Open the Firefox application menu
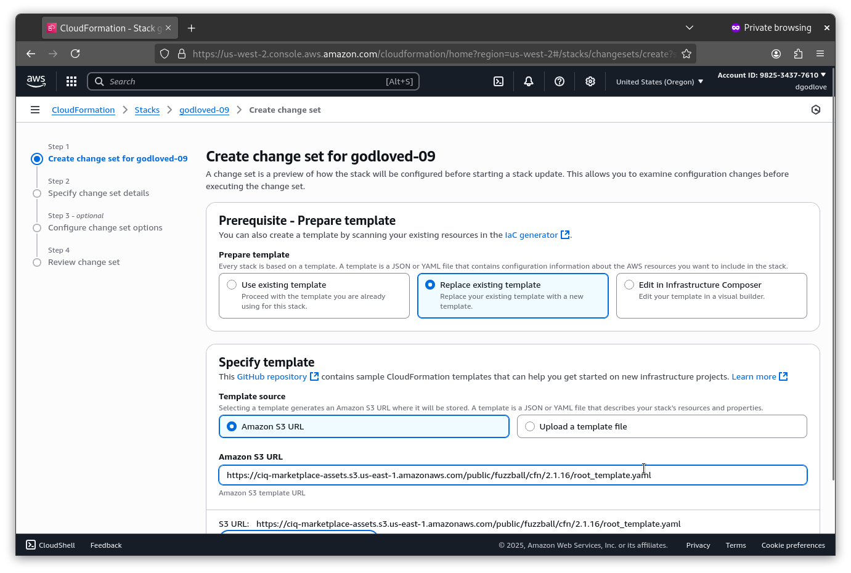The image size is (851, 573). click(820, 54)
